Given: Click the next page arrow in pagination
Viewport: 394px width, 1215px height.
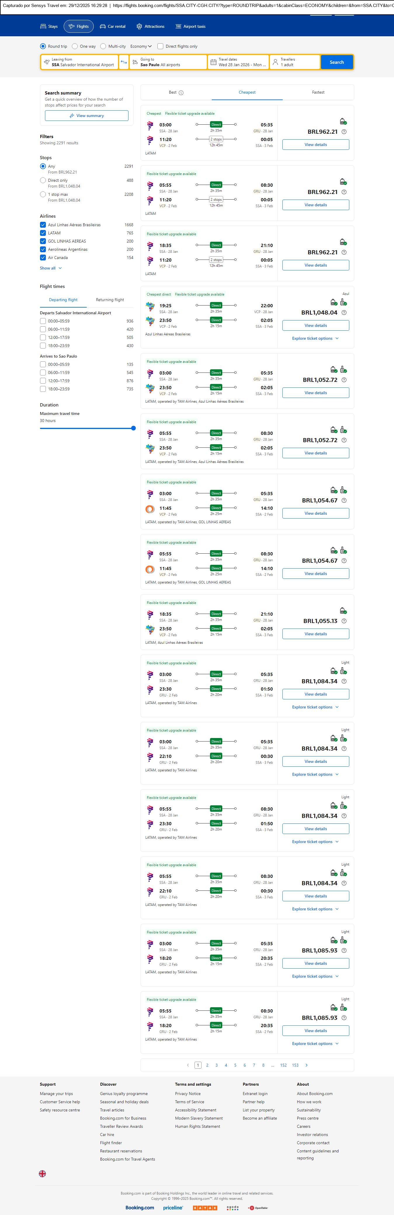Looking at the screenshot, I should click(306, 1065).
